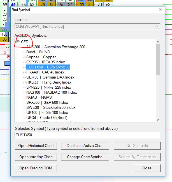Screen dimensions: 172x182
Task: Select JPN225 | Nikkei 225 index
Action: 48,87
